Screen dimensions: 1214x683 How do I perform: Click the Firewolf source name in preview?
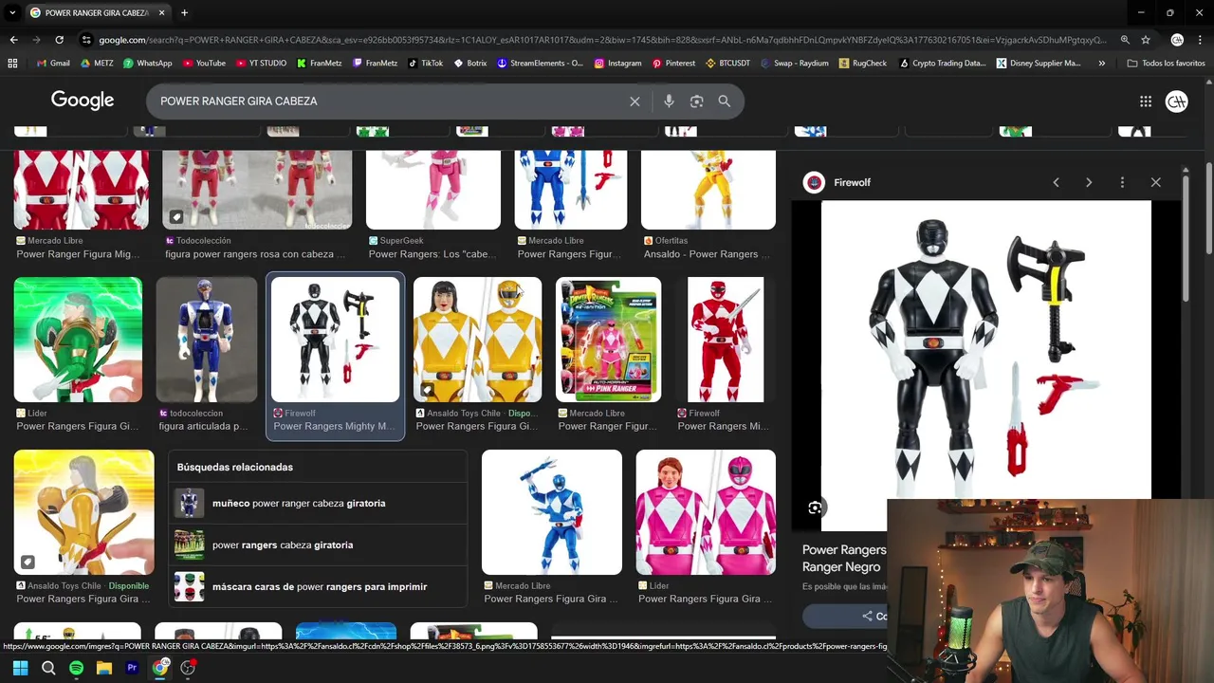pyautogui.click(x=852, y=182)
